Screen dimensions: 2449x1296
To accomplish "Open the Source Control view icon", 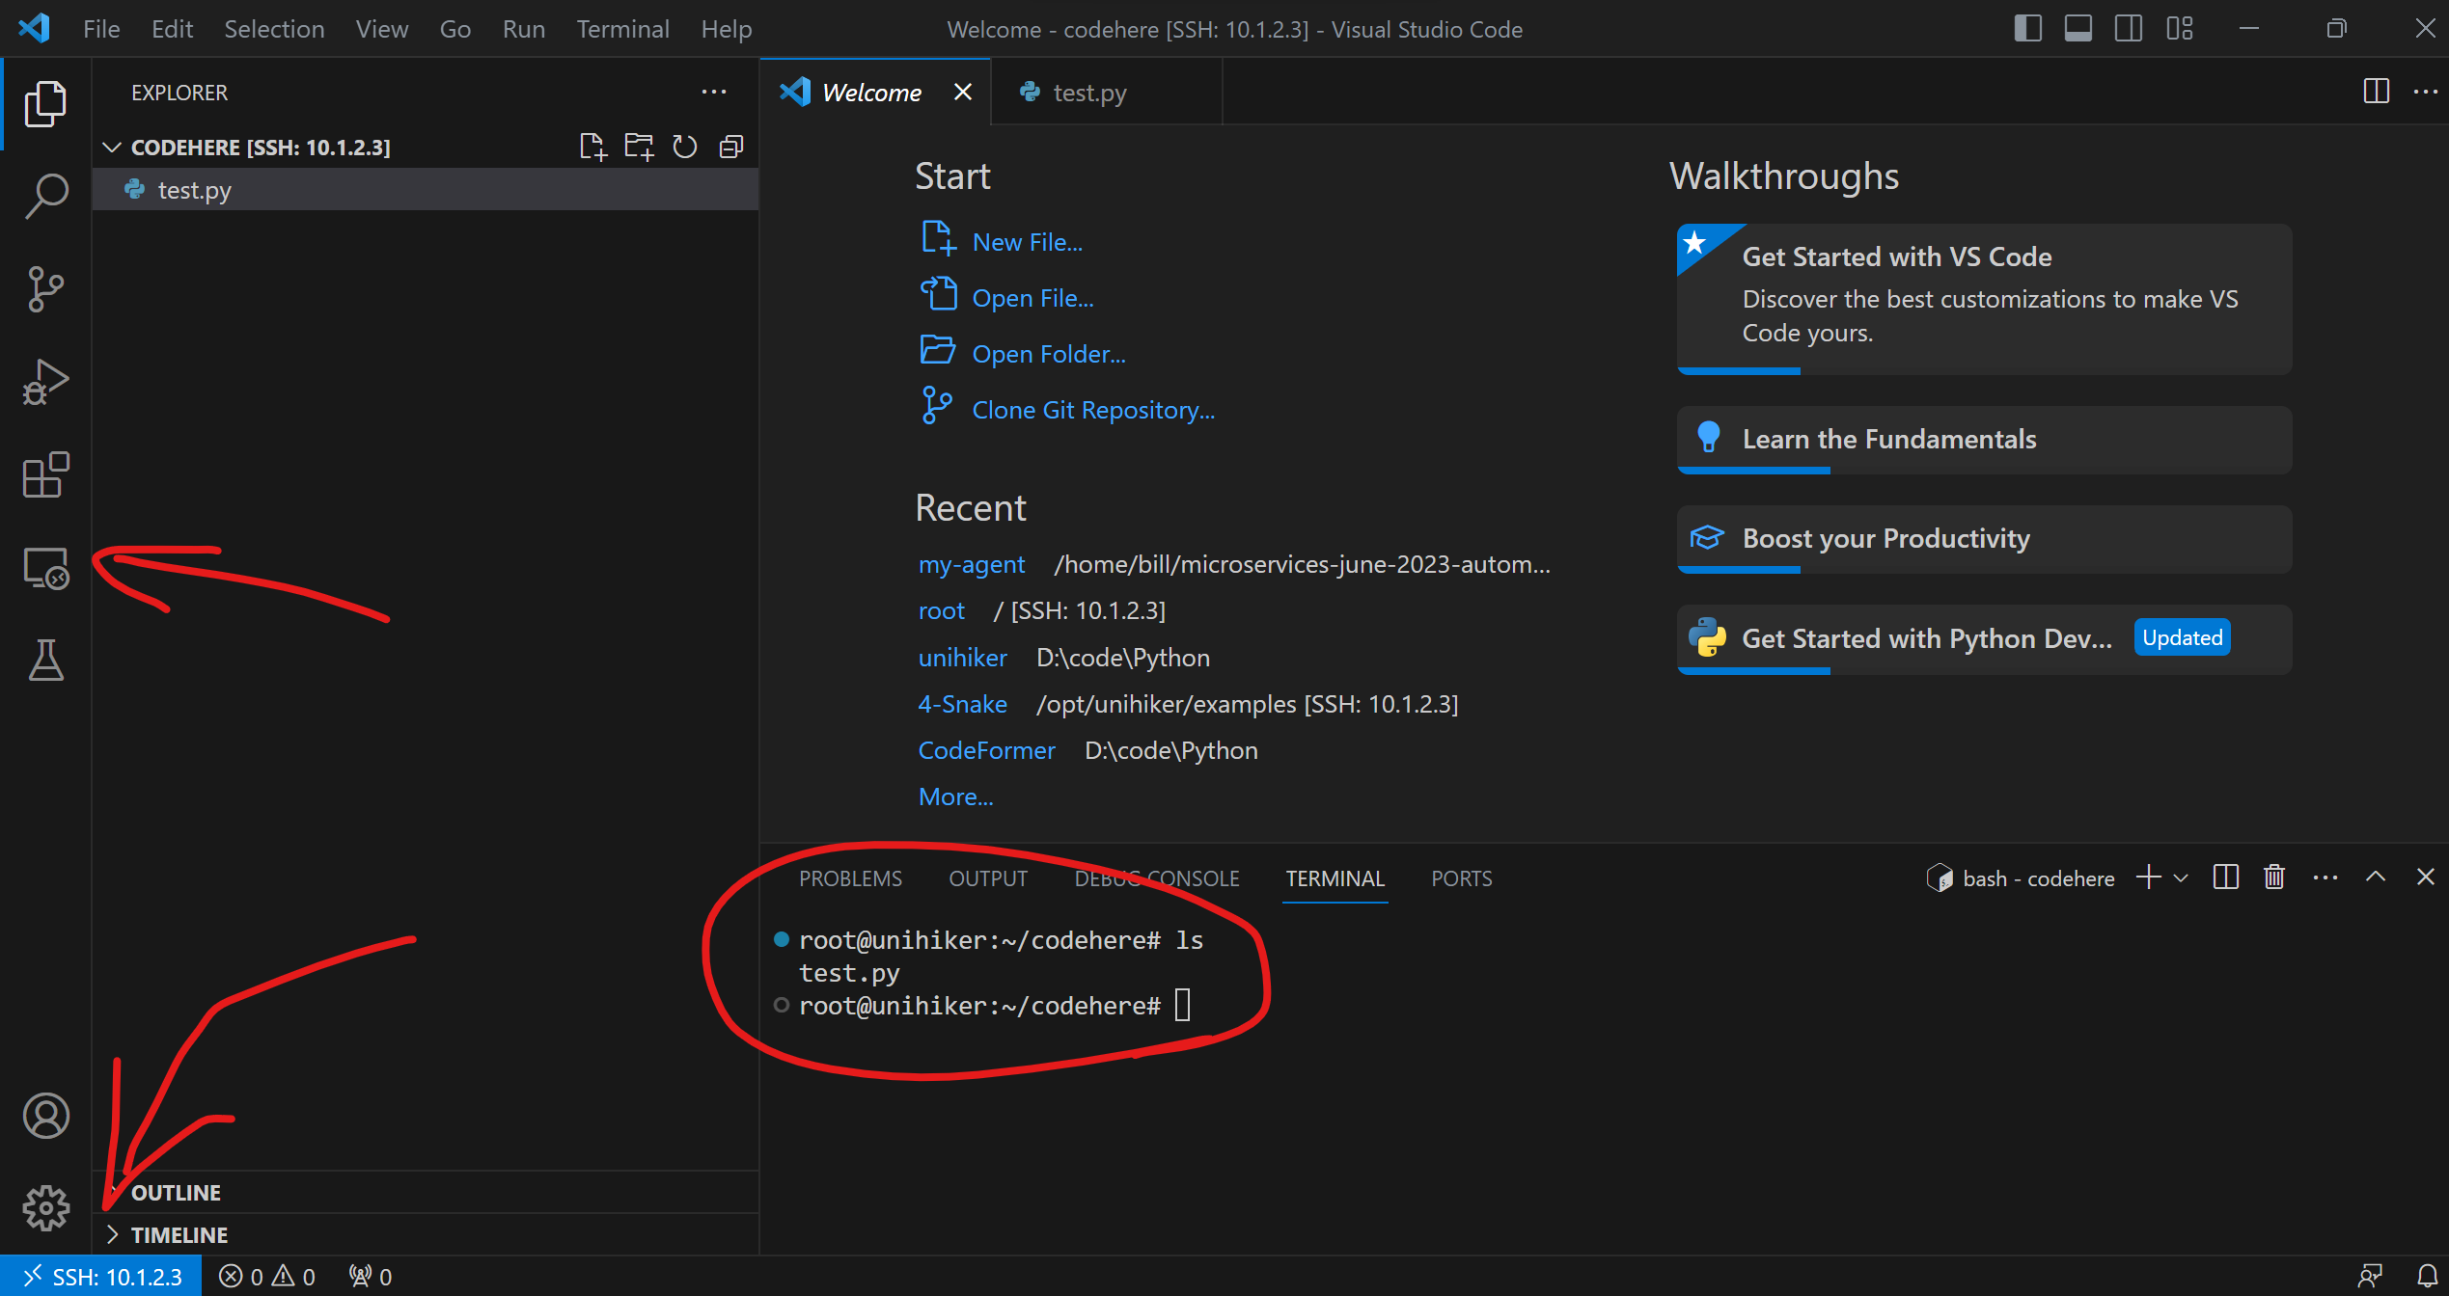I will pos(45,289).
